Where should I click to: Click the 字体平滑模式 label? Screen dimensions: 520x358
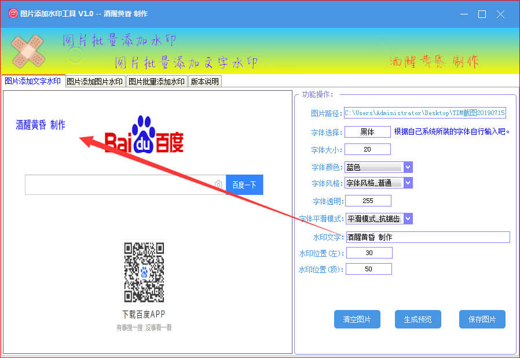pyautogui.click(x=321, y=219)
